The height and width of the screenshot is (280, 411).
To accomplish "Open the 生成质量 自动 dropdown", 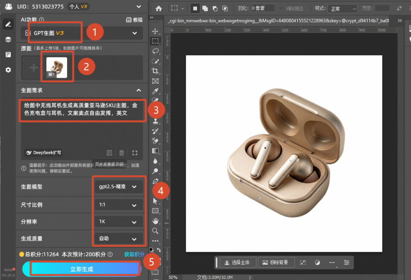I will tap(118, 239).
